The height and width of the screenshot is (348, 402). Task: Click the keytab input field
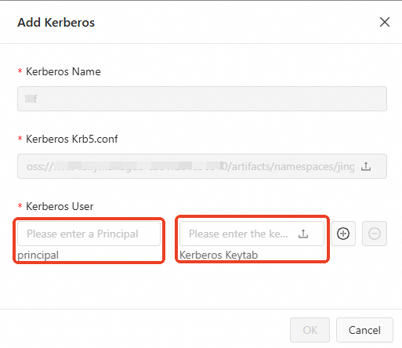[x=252, y=234]
